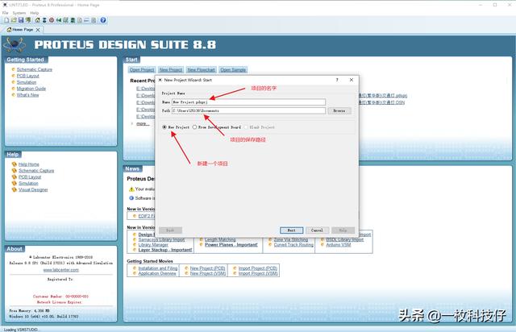The image size is (516, 332).
Task: Open the Installation and Filing movie link
Action: [x=158, y=268]
